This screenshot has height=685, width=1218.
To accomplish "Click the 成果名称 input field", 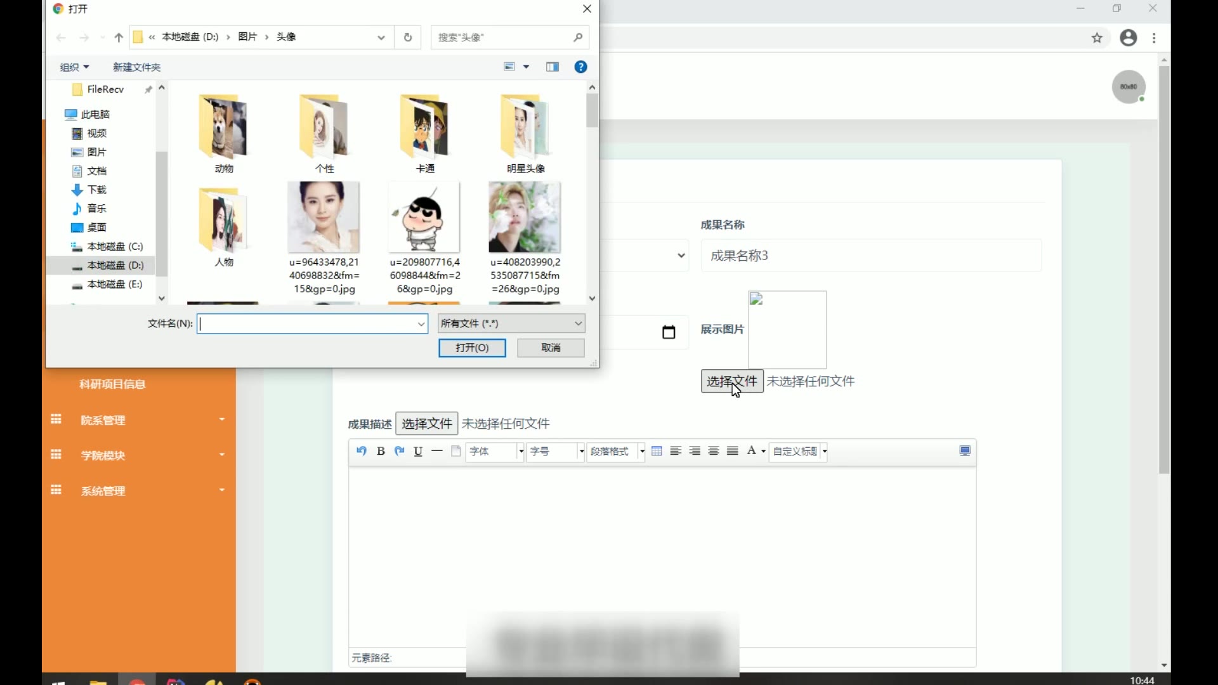I will pos(871,256).
